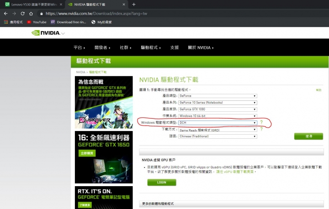Click the 立即購買 button on GTX 1650 ad
This screenshot has width=329, height=209.
[87, 153]
